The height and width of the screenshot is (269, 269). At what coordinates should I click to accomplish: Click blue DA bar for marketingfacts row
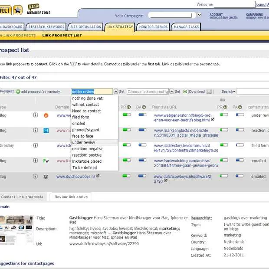pyautogui.click(x=142, y=130)
